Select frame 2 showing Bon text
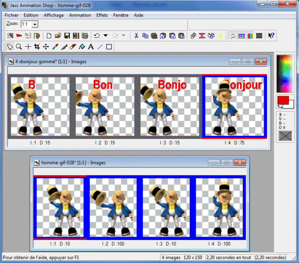This screenshot has width=299, height=263. tap(105, 106)
